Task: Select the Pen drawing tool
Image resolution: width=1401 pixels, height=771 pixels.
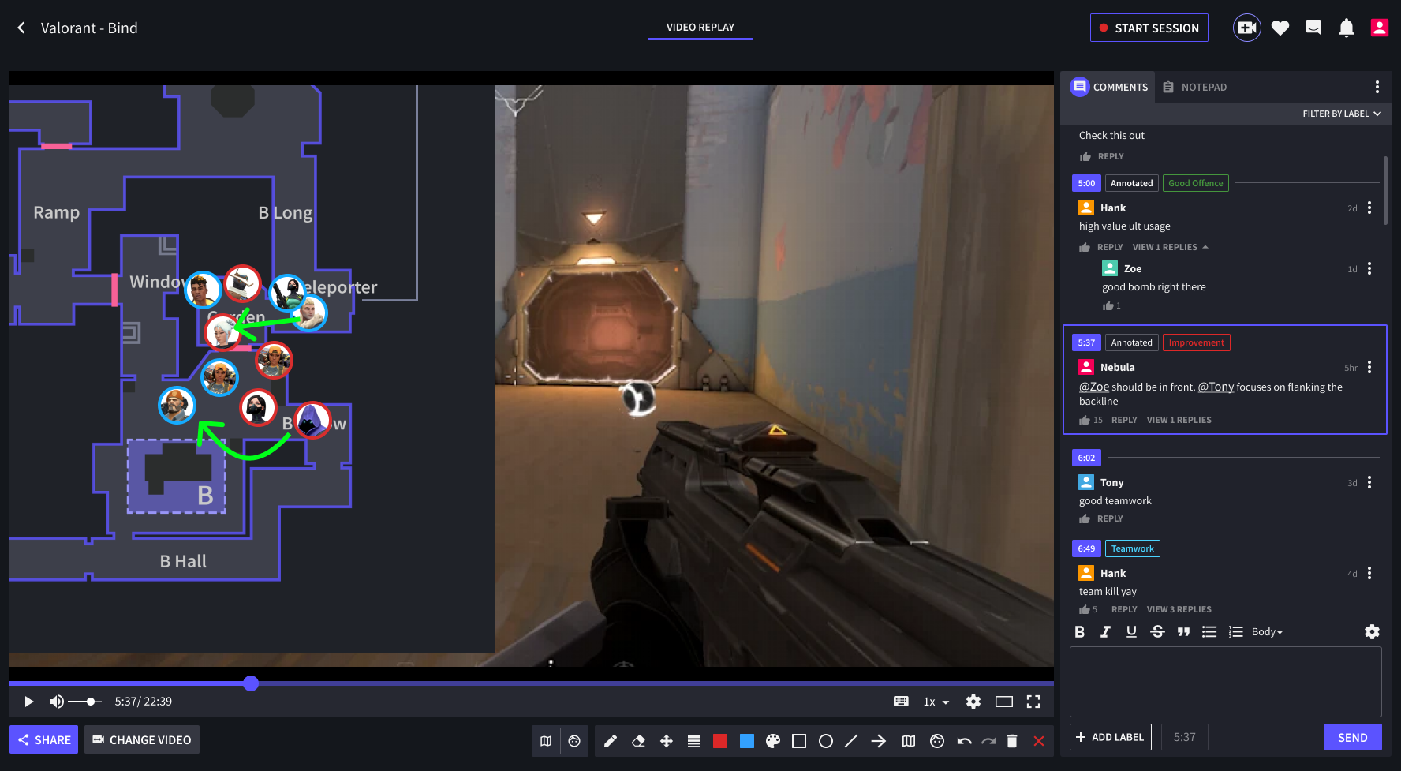Action: coord(610,741)
